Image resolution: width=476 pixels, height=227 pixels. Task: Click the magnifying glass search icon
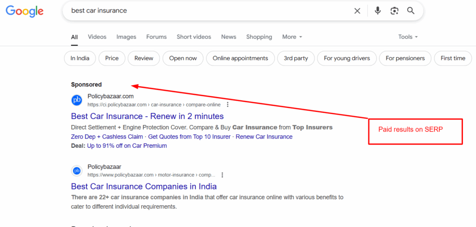[411, 11]
